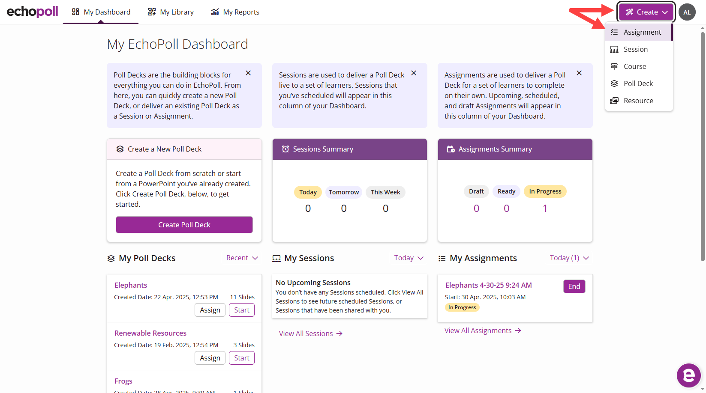Open the View All Sessions link
This screenshot has width=706, height=393.
click(x=310, y=333)
